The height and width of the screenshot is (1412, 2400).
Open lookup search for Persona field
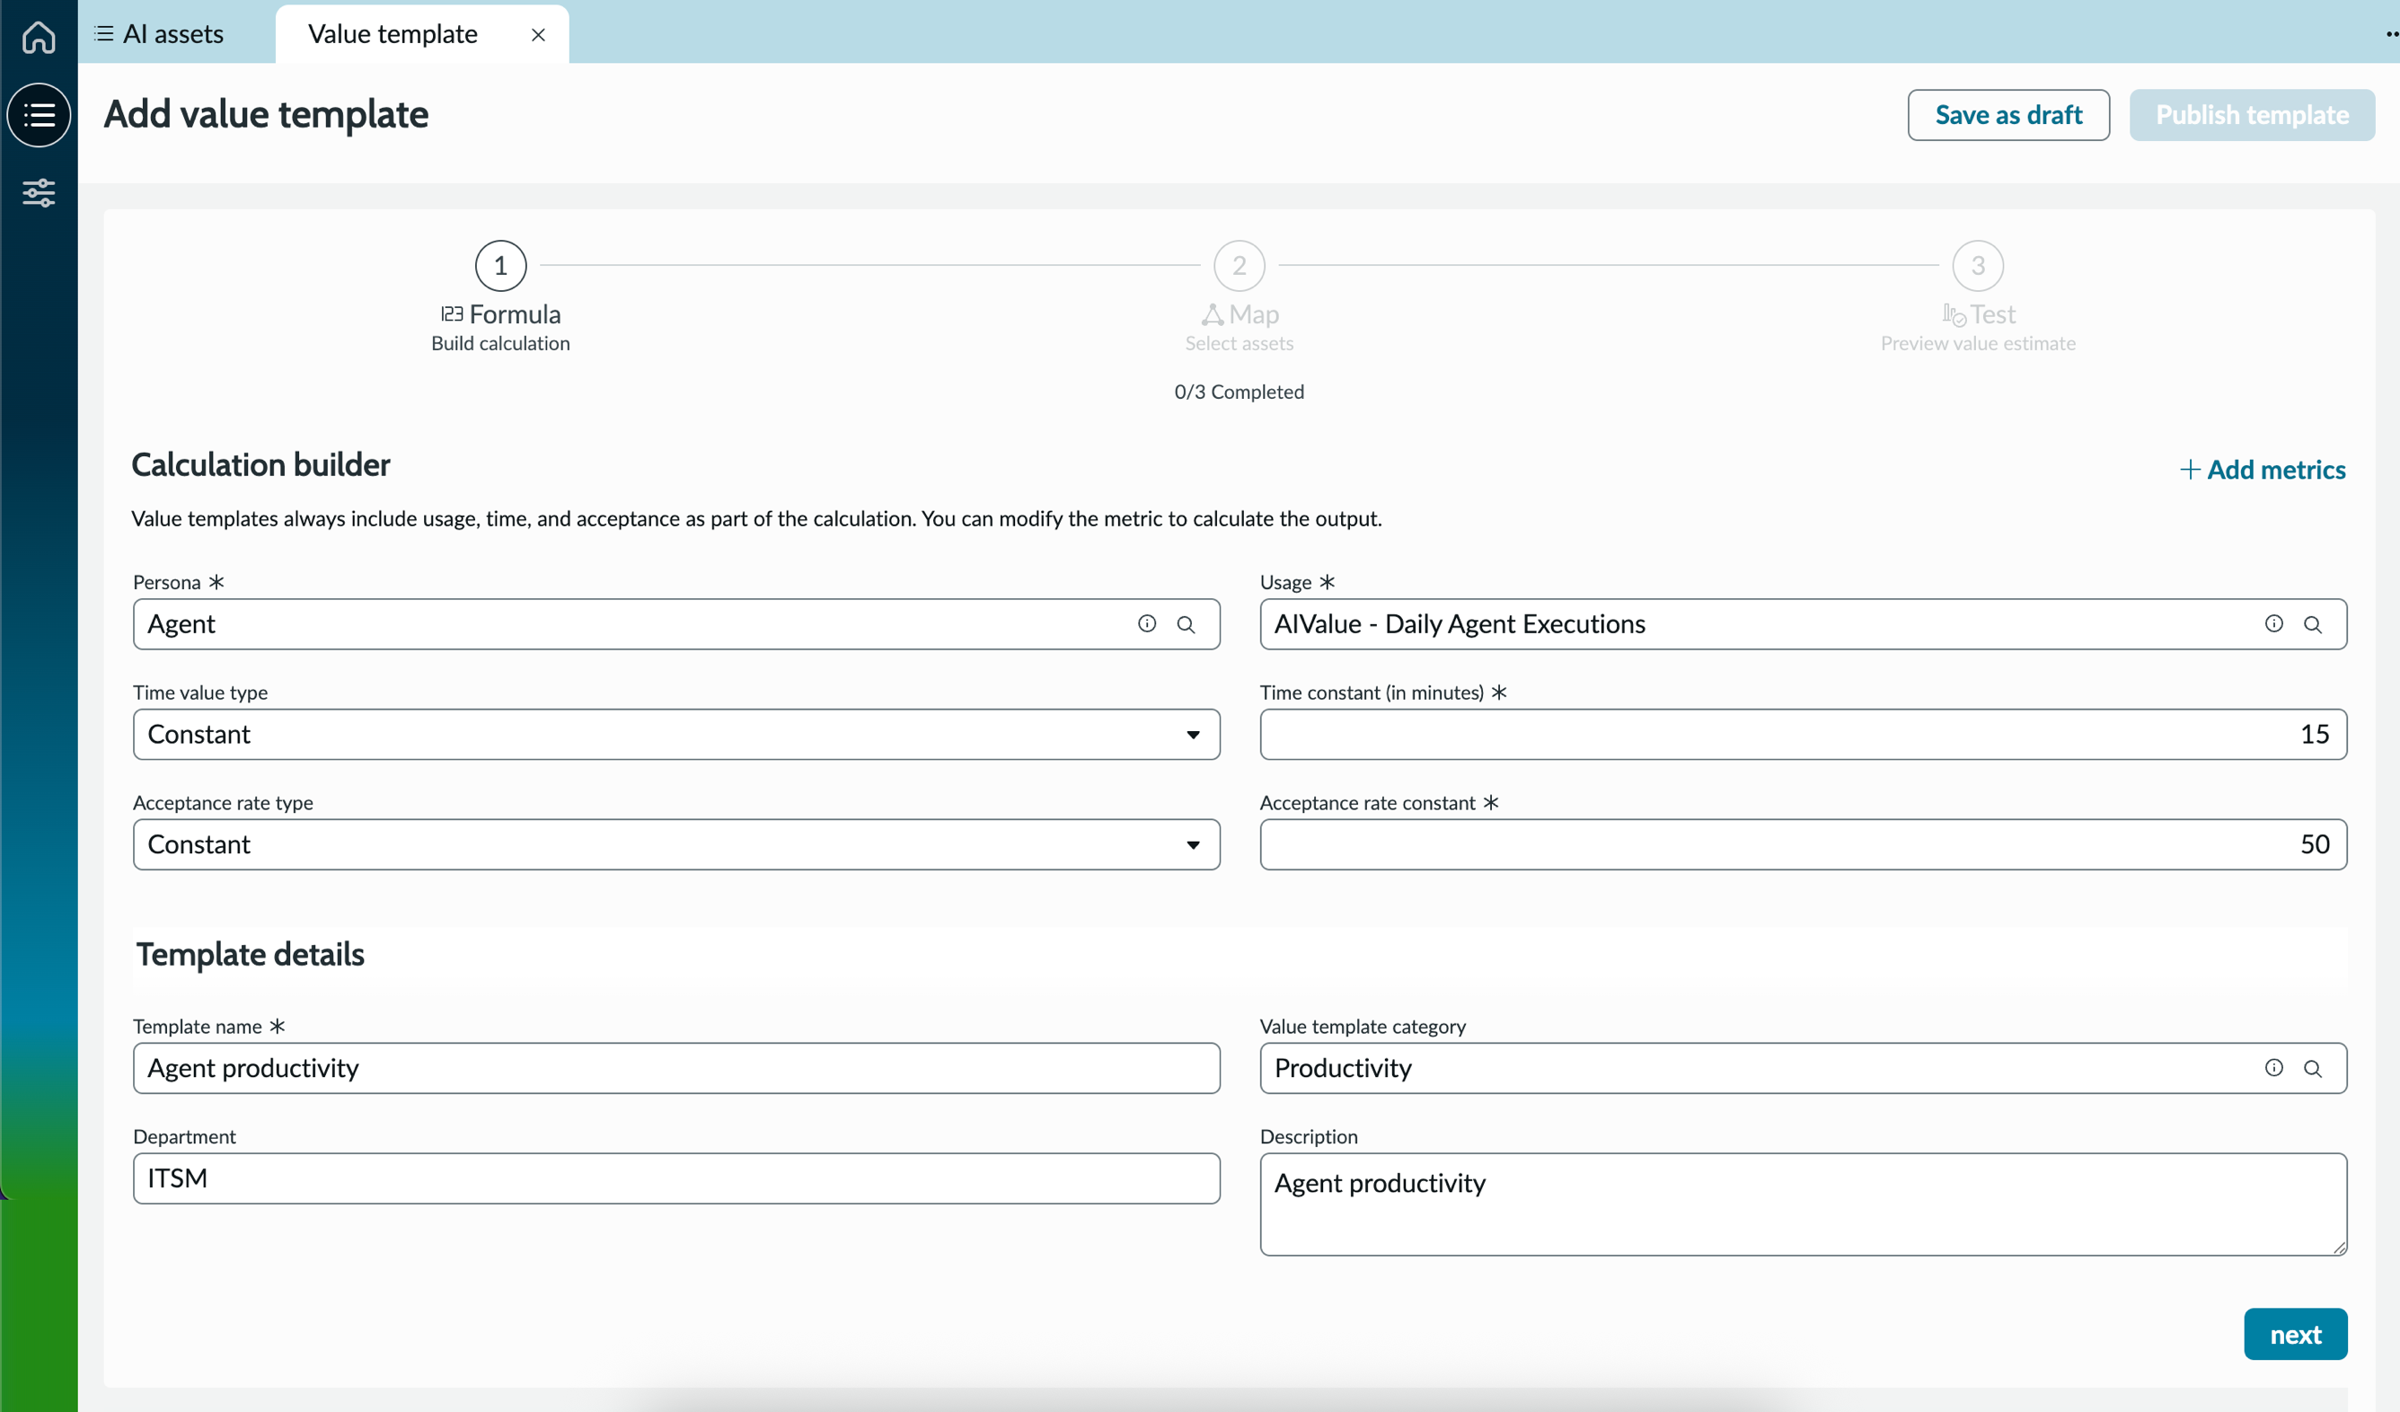(1186, 624)
